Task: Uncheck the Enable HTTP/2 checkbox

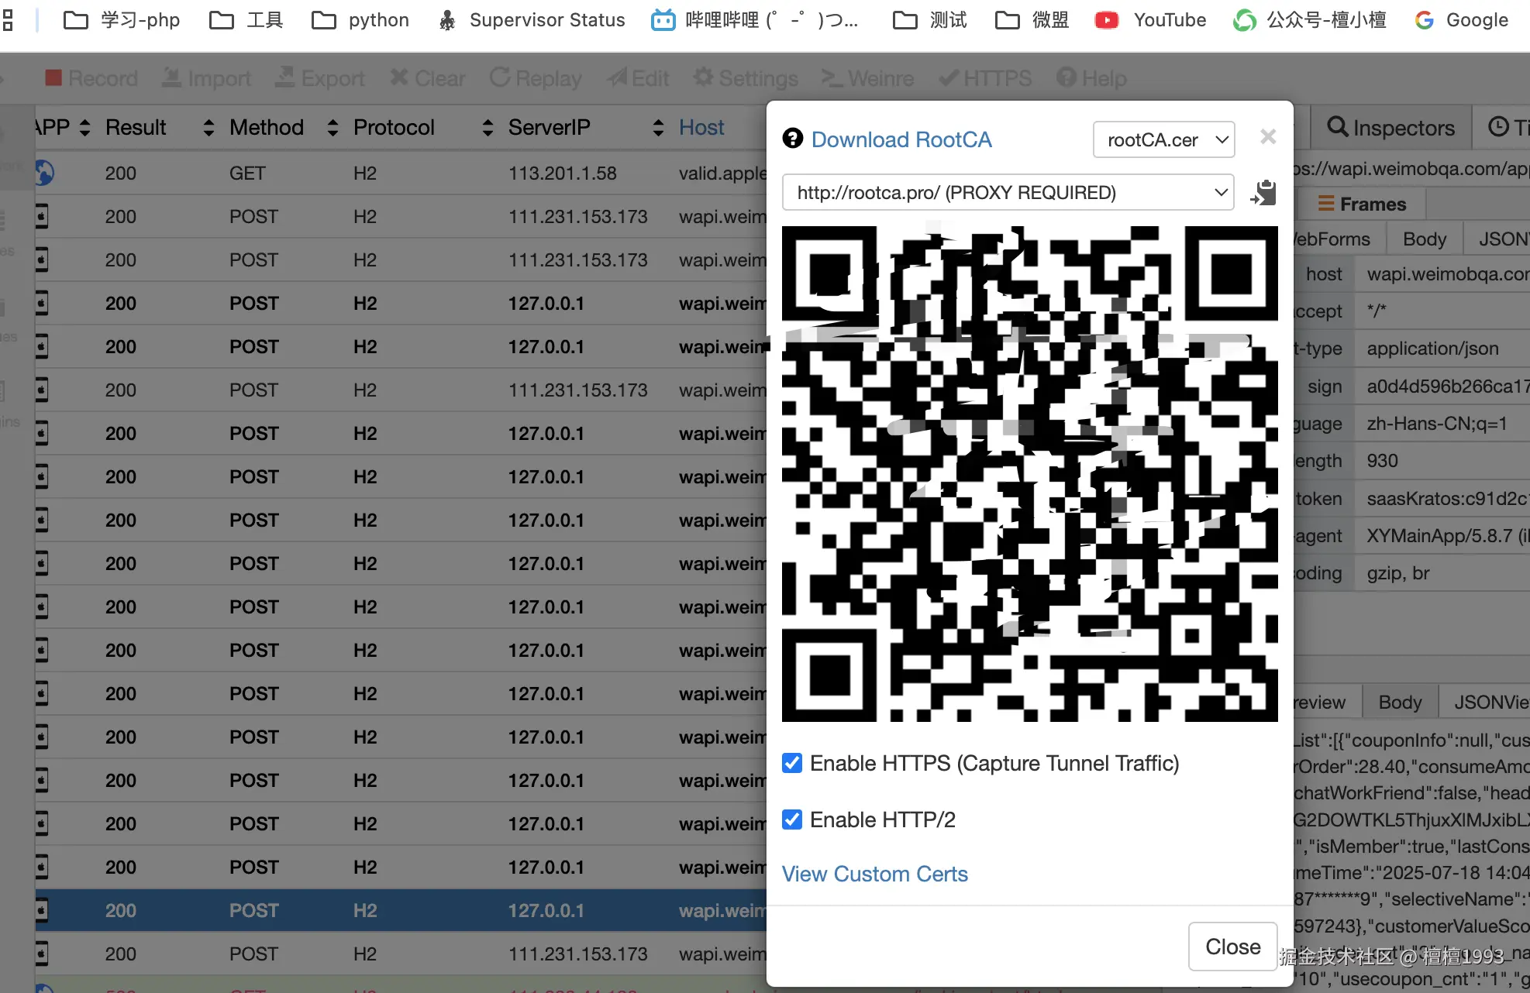Action: click(x=792, y=819)
